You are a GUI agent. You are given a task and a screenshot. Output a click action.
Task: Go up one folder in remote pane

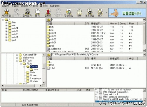49,20
